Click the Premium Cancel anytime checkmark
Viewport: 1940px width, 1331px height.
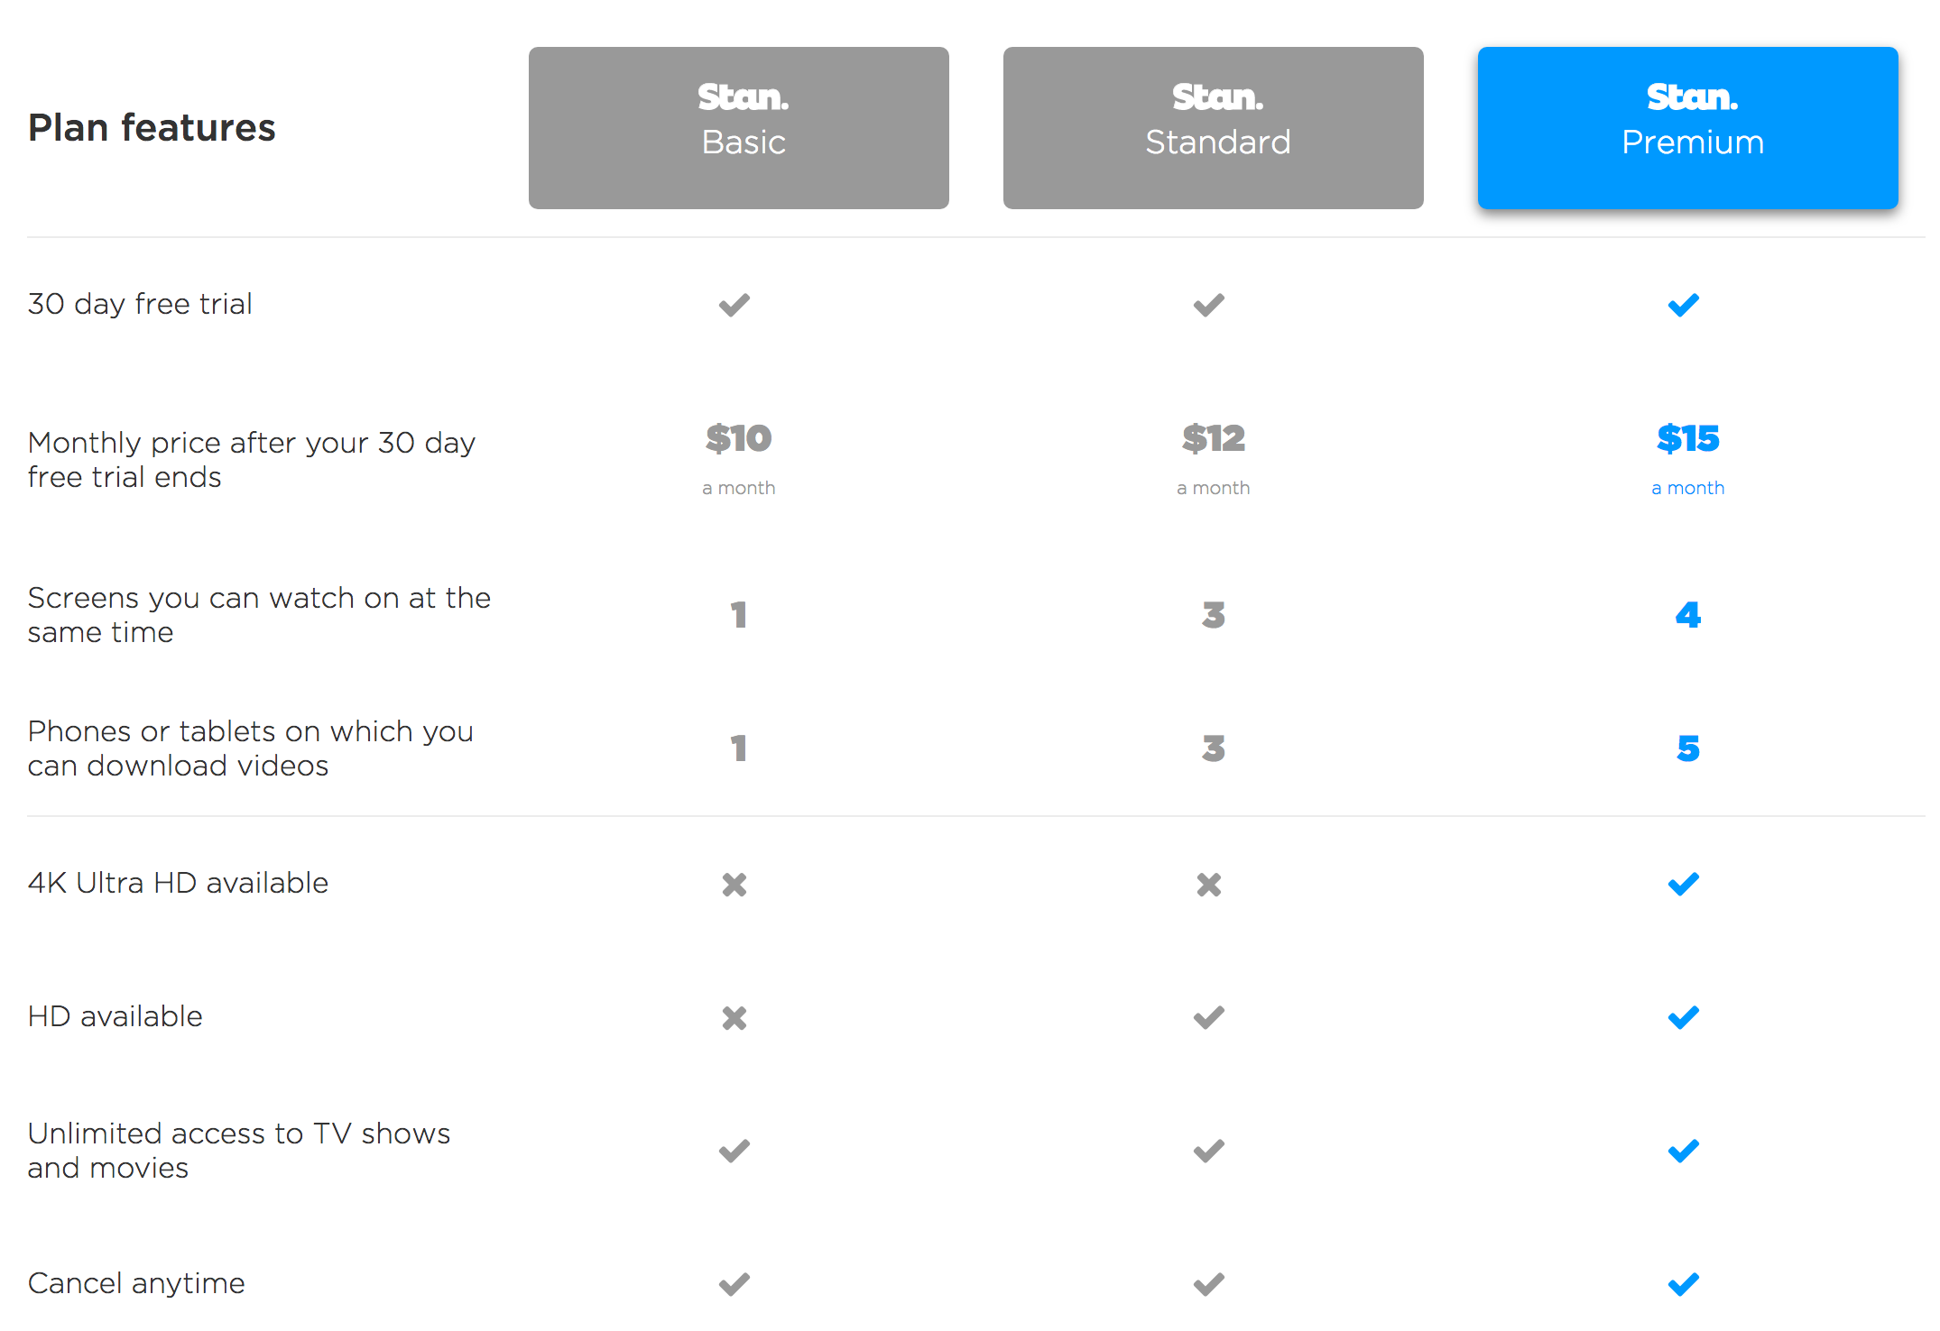pos(1684,1284)
